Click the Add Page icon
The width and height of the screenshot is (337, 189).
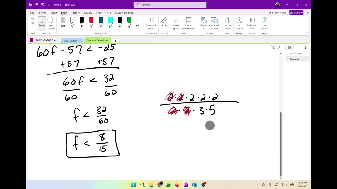pos(289,48)
